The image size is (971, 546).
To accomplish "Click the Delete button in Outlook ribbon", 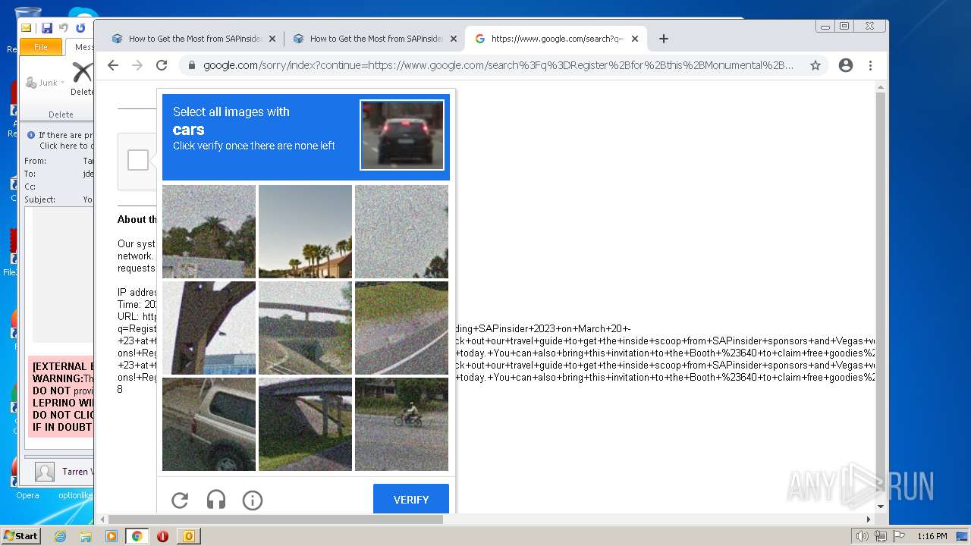I will (81, 78).
